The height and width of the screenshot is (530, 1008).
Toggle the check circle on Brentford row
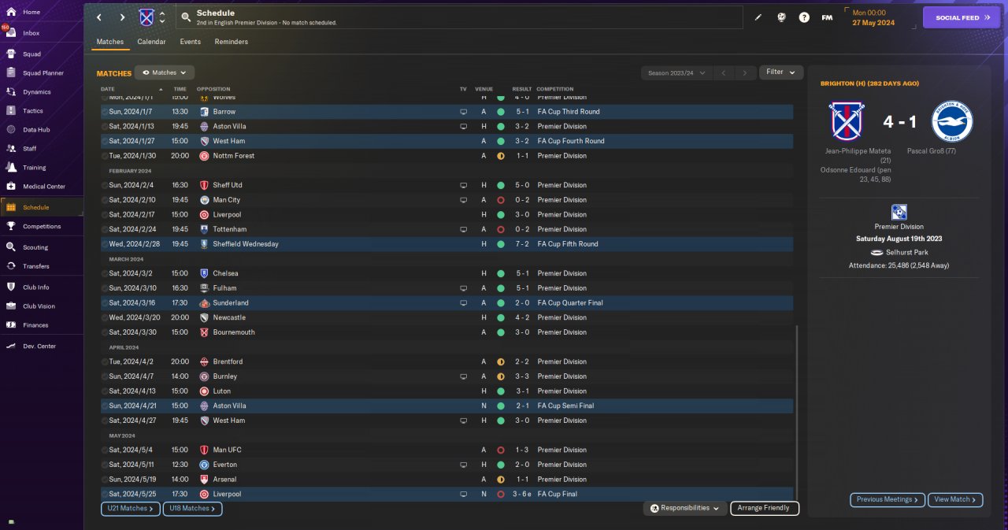(105, 361)
